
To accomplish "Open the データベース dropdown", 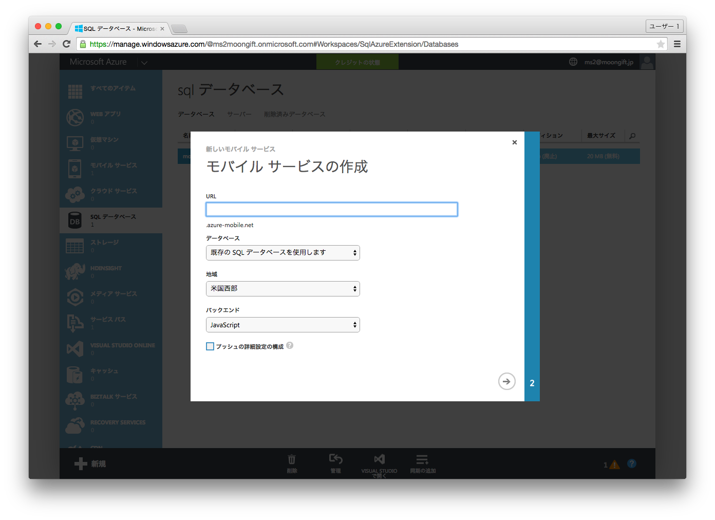I will click(x=283, y=253).
